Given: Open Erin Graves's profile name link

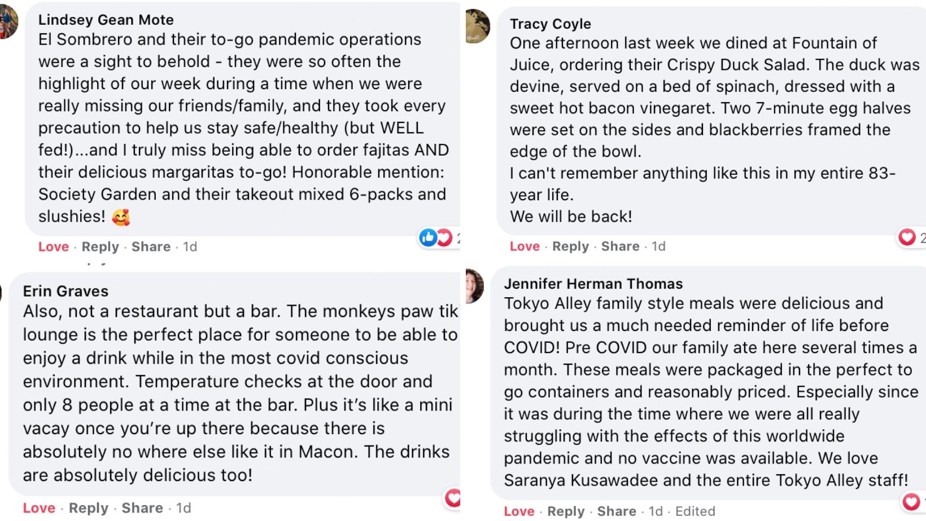Looking at the screenshot, I should pyautogui.click(x=65, y=291).
